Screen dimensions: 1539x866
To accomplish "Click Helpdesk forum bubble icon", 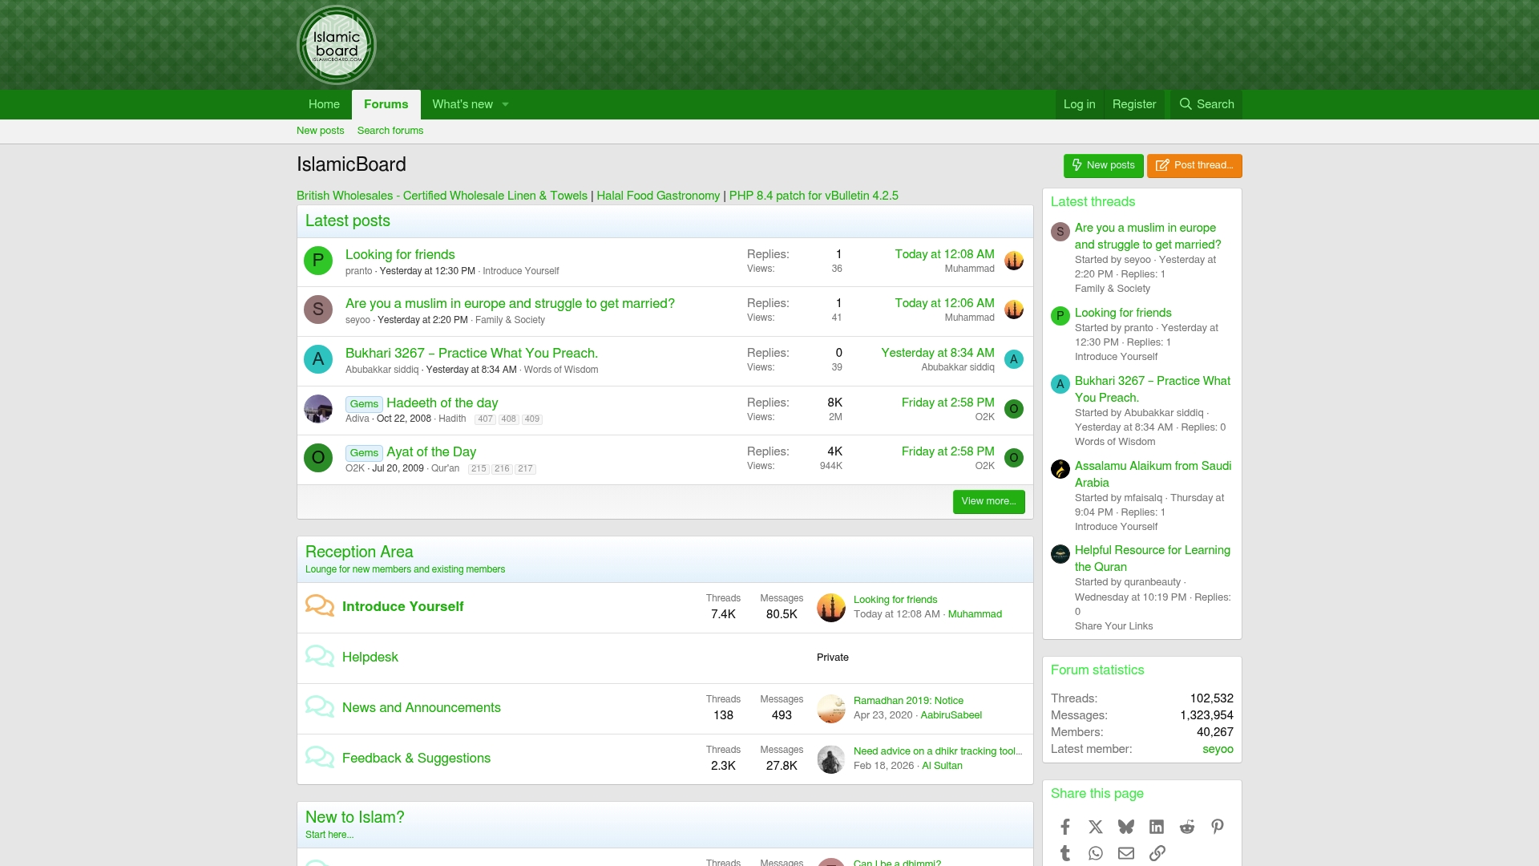I will [x=320, y=657].
